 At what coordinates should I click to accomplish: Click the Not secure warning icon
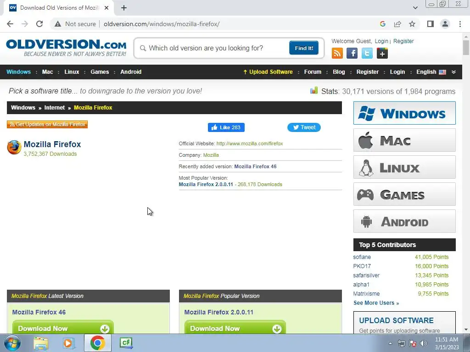58,24
